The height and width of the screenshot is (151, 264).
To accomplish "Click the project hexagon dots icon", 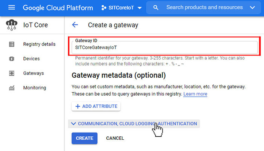I will click(x=104, y=8).
